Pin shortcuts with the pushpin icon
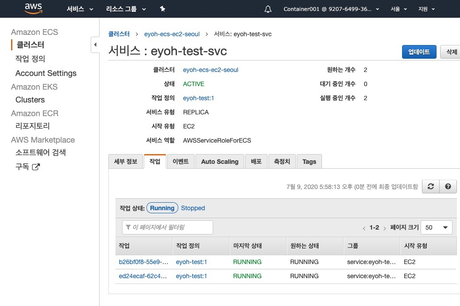The width and height of the screenshot is (460, 306). pos(162,9)
